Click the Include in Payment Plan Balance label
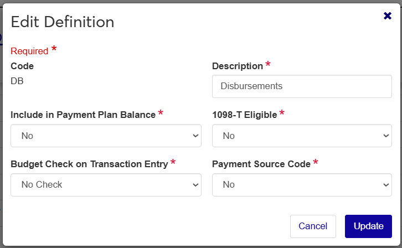402x248 pixels. [83, 115]
